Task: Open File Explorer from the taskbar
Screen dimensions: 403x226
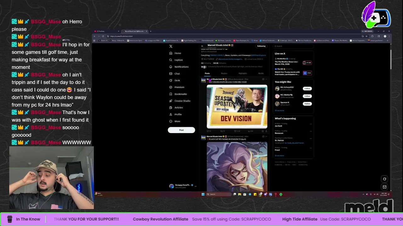Action: [240, 194]
